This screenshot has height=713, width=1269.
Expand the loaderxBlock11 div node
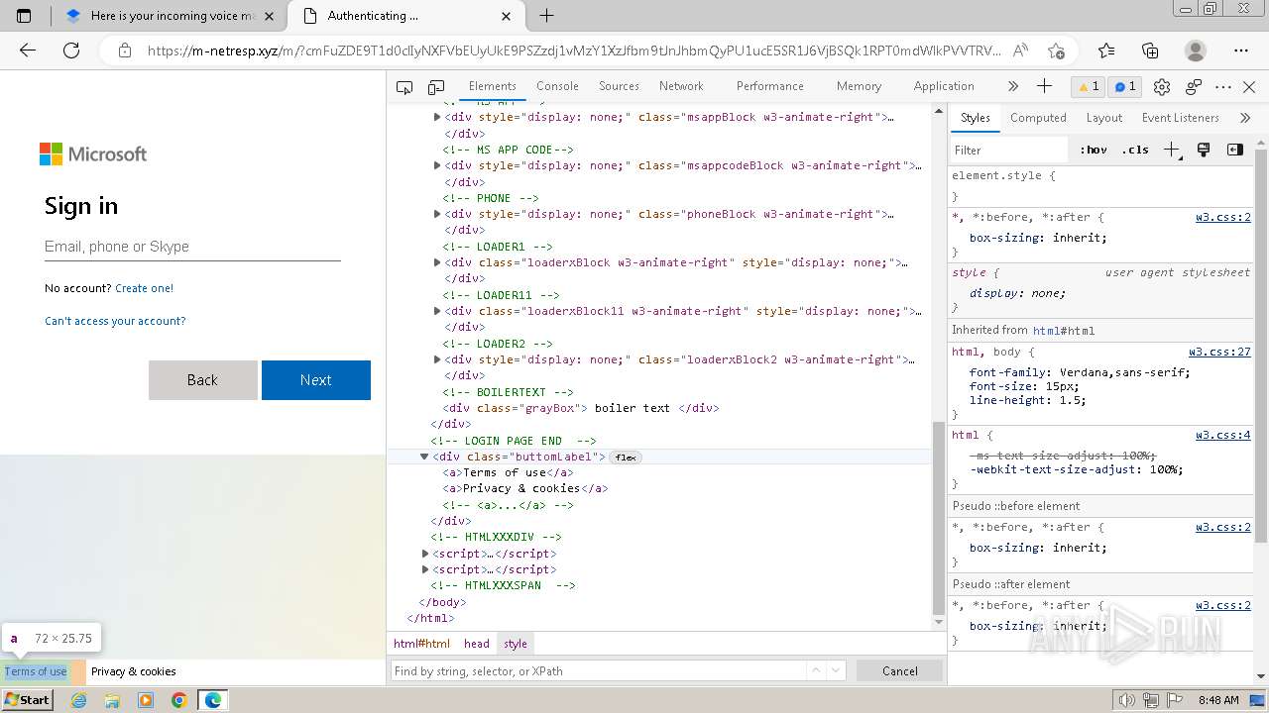coord(437,311)
